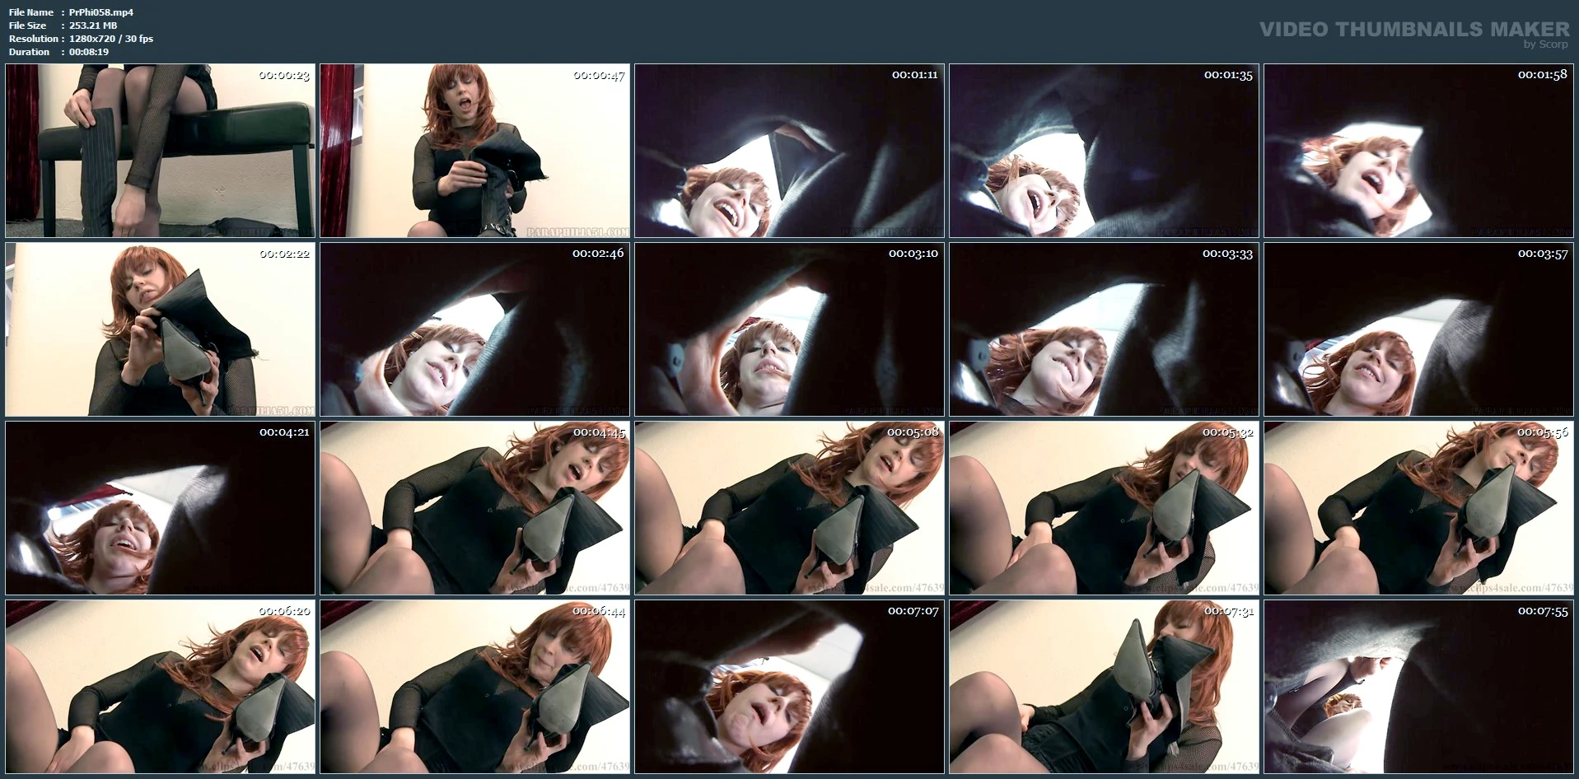Select the thumbnail stamped 00:03:33

pyautogui.click(x=1105, y=329)
